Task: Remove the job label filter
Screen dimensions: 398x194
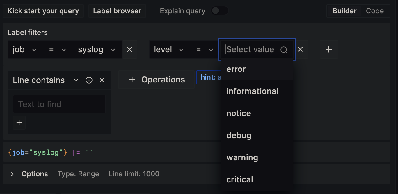Action: 129,50
